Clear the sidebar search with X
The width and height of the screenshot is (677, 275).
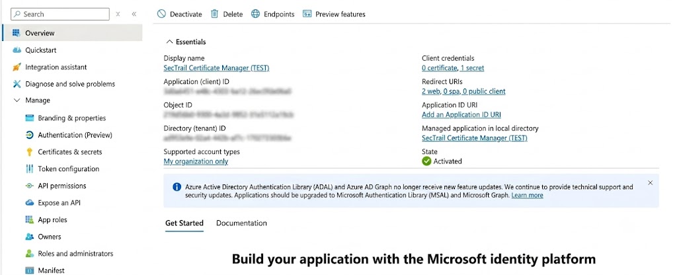tap(118, 14)
